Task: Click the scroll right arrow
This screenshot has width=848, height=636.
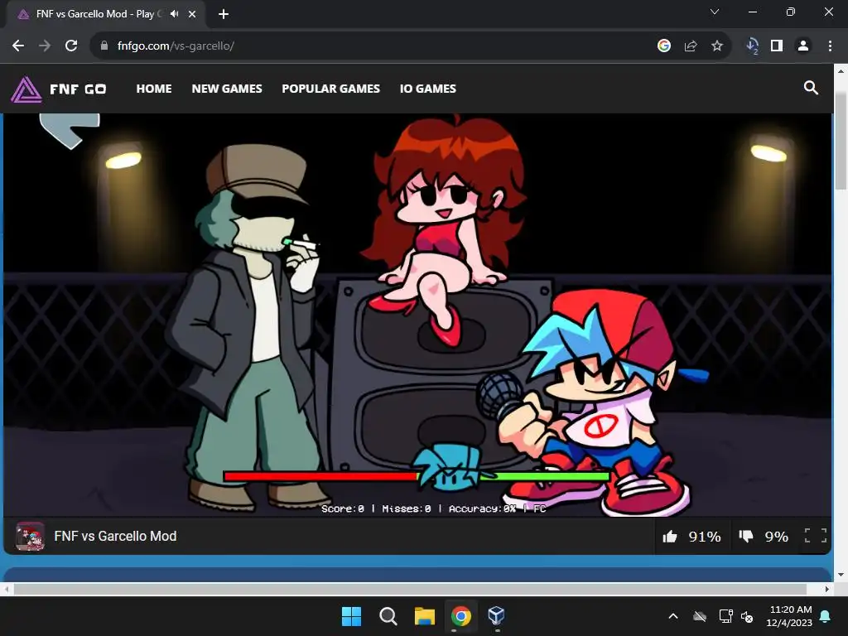Action: tap(827, 589)
